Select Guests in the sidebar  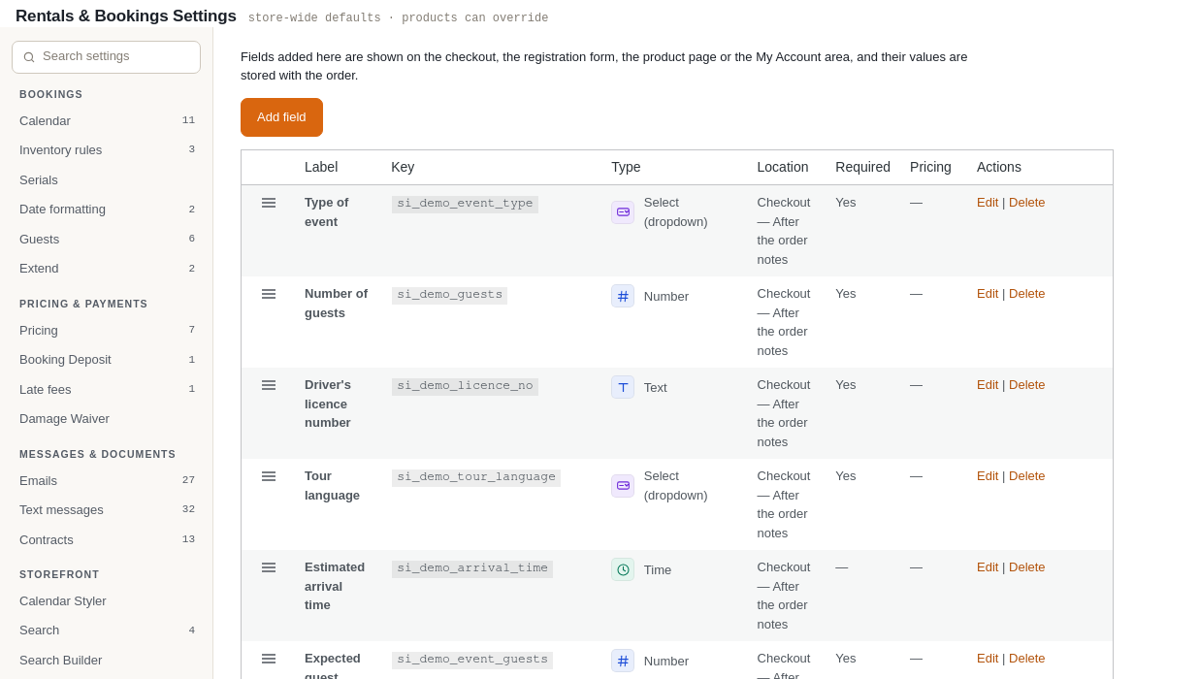click(107, 240)
